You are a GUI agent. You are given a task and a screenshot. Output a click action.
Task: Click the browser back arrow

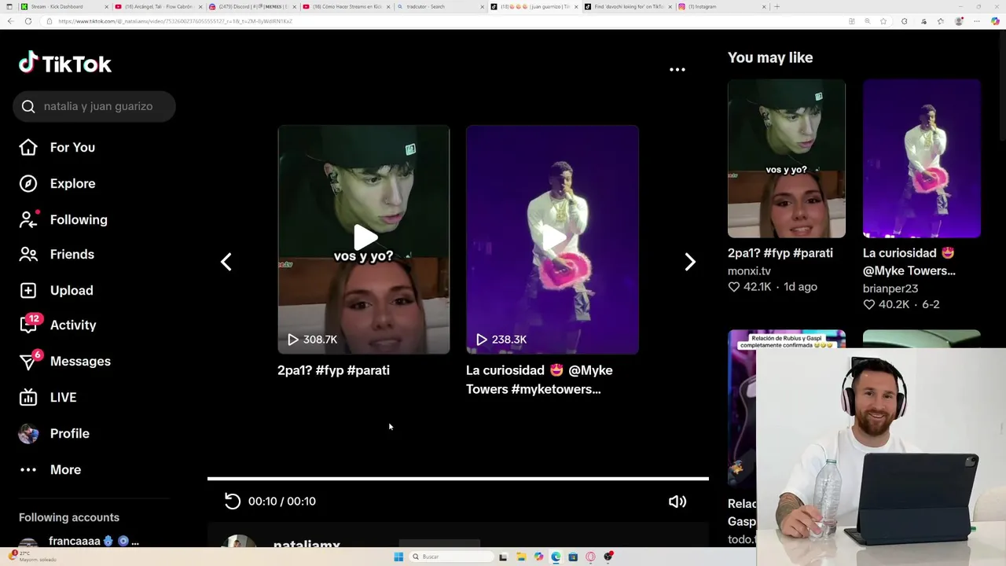point(10,21)
